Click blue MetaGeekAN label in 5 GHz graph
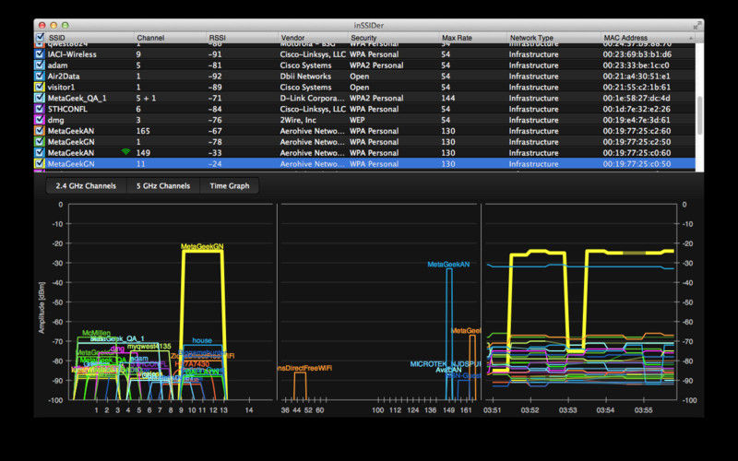 point(448,265)
